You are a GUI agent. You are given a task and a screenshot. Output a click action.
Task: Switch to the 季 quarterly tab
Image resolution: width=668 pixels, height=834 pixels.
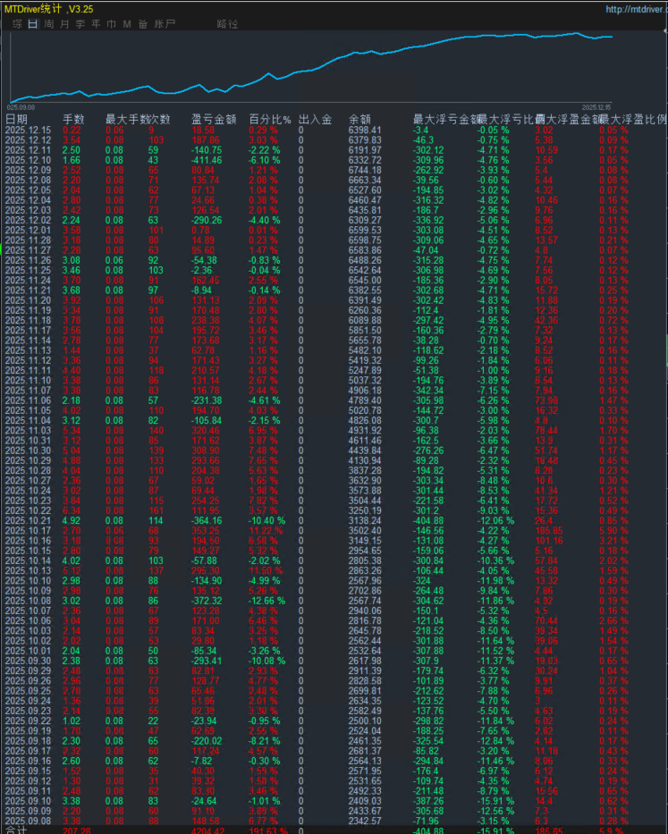[x=80, y=24]
